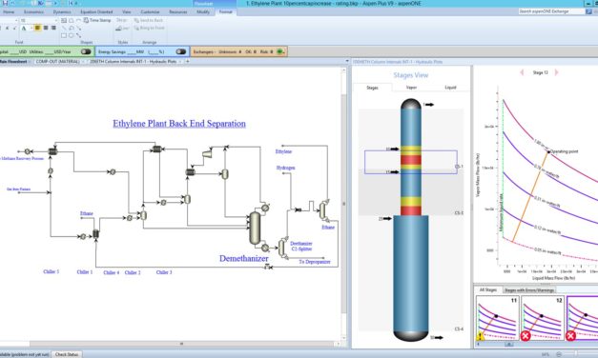The width and height of the screenshot is (598, 358).
Task: Click the Ethylene stream label link
Action: point(283,151)
